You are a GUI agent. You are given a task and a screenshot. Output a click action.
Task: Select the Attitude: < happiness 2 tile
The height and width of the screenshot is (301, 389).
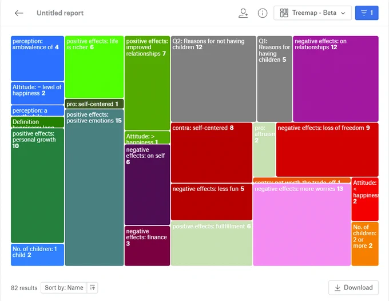point(365,199)
